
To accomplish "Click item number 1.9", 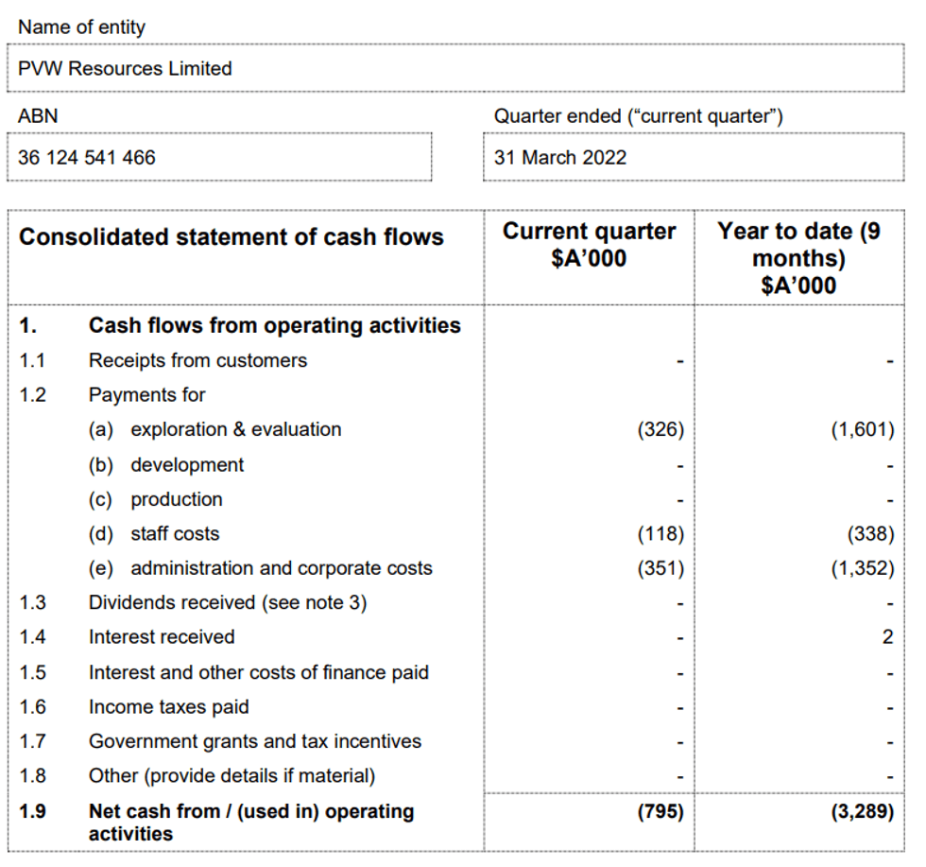I will (32, 811).
